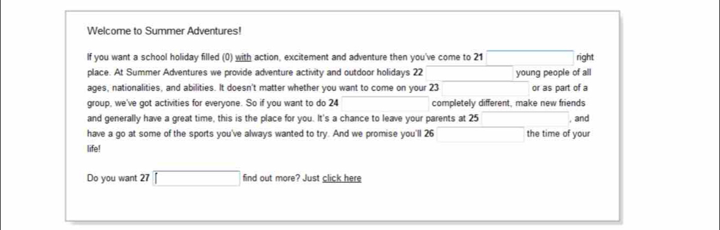The height and width of the screenshot is (230, 720).
Task: Click the "Welcome to Summer Adventures!" heading
Action: click(x=164, y=32)
